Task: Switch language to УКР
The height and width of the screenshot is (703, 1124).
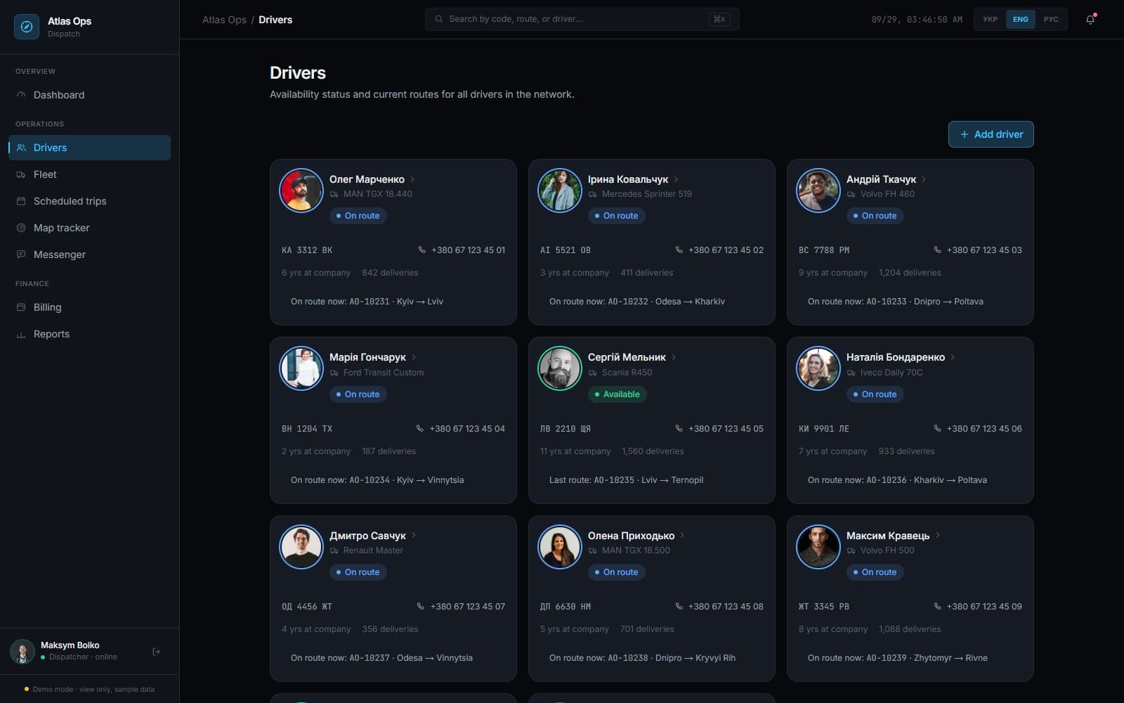Action: coord(991,20)
